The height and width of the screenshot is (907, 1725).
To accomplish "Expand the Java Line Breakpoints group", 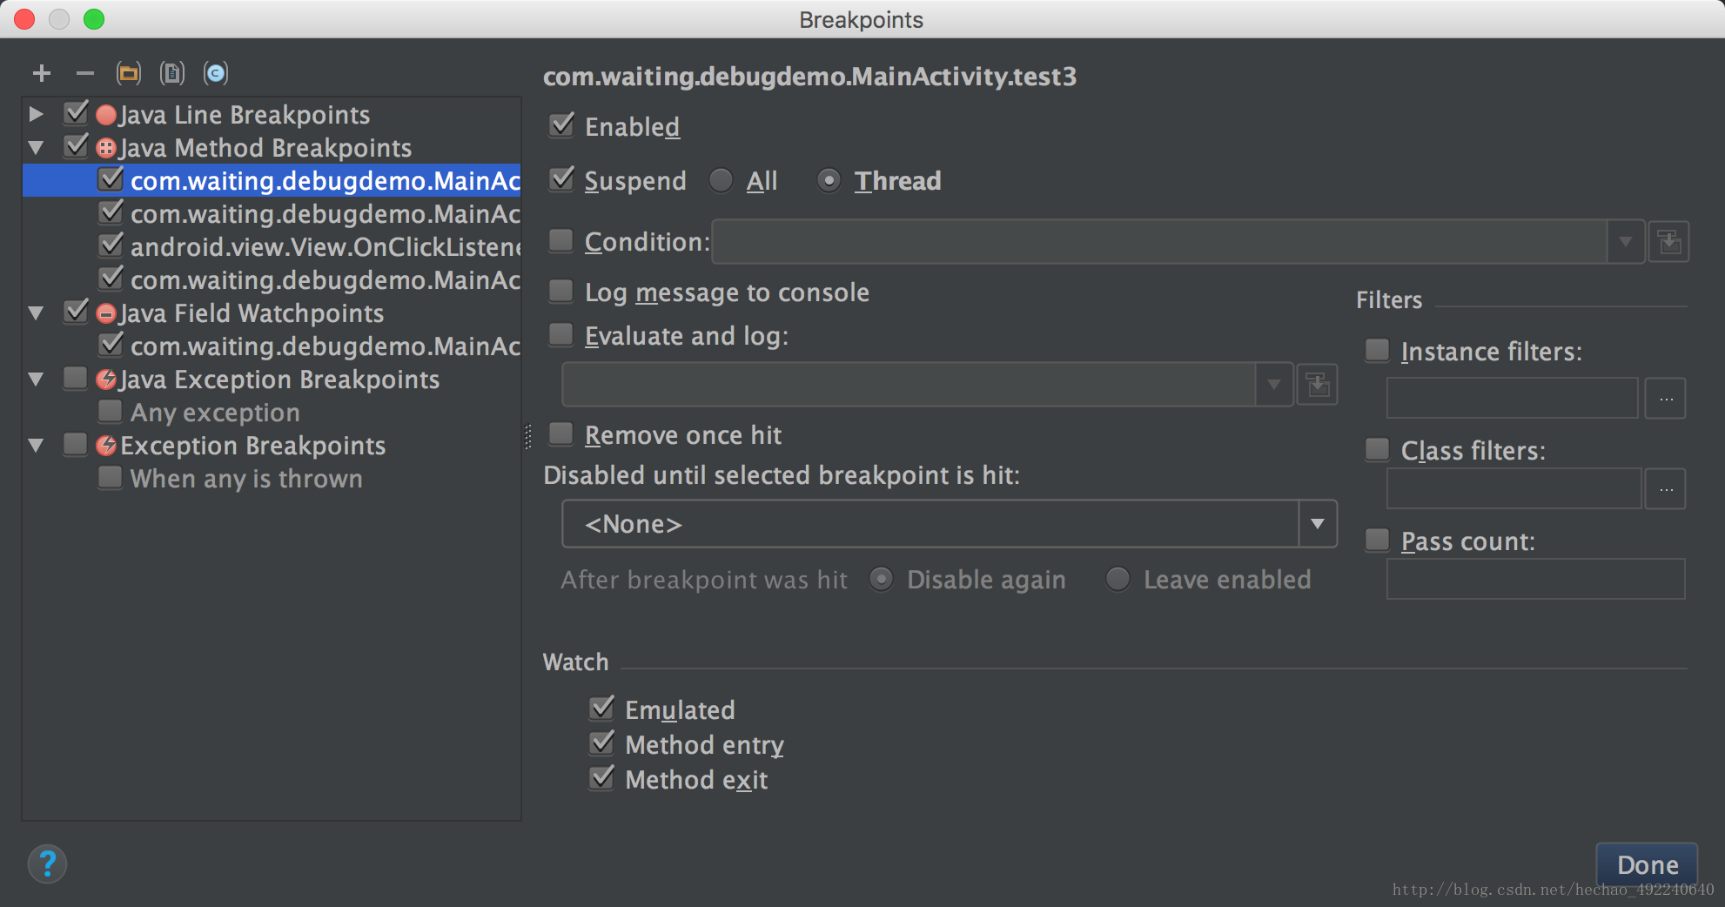I will coord(36,114).
